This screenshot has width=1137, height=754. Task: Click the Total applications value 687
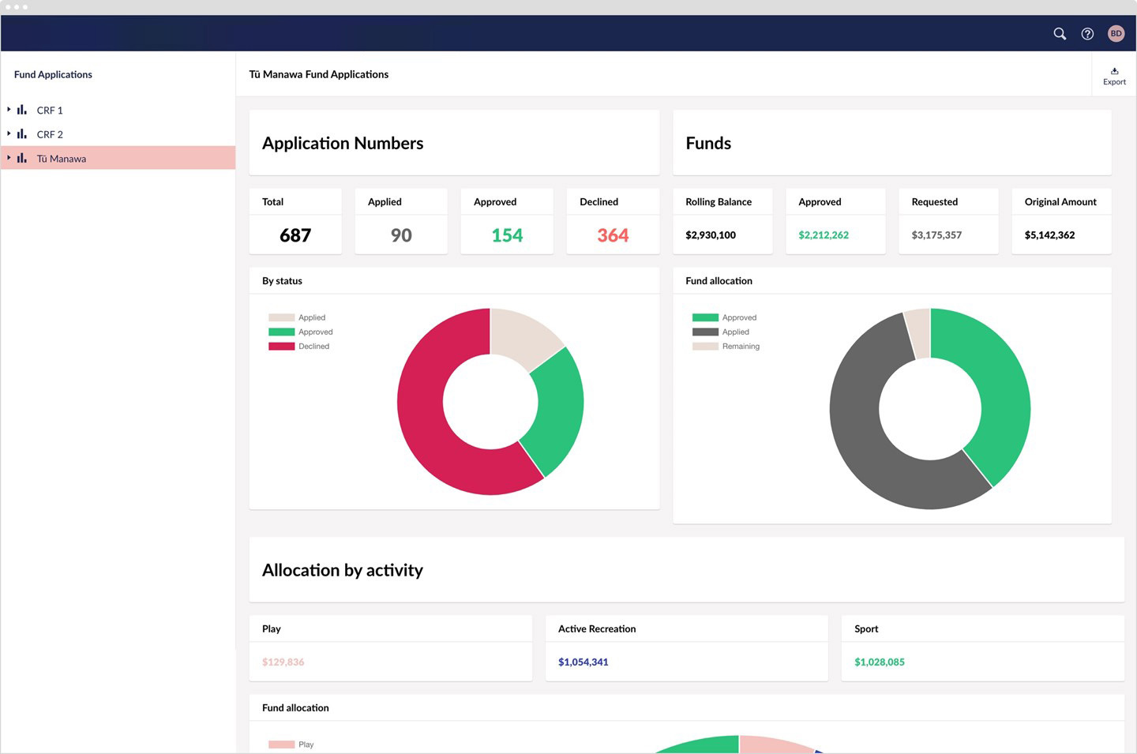pos(295,235)
